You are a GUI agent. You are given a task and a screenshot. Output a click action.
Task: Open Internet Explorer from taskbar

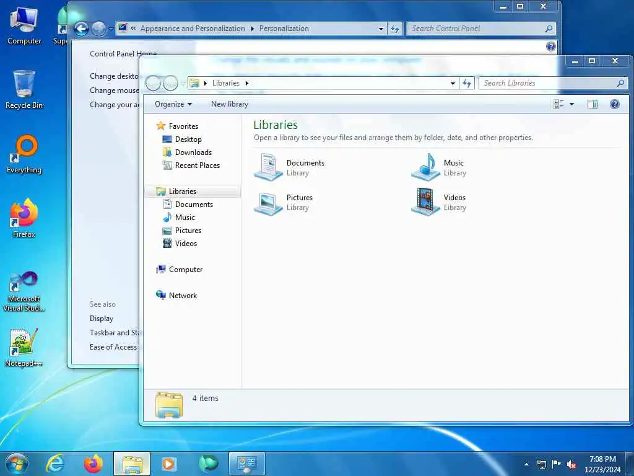coord(55,464)
